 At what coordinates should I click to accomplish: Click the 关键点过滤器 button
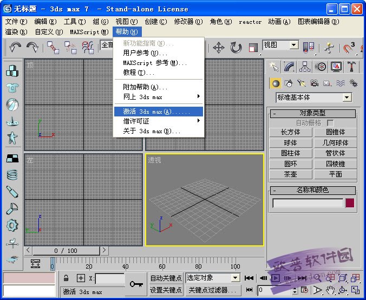click(212, 290)
